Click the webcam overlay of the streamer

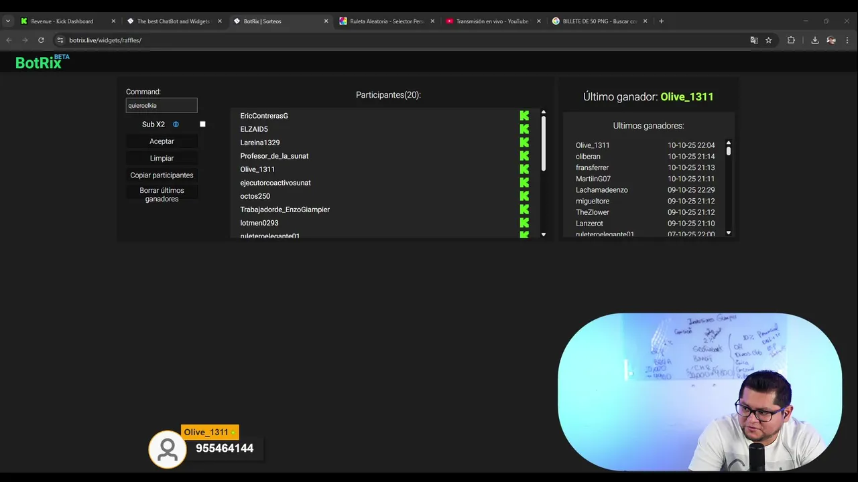coord(700,392)
